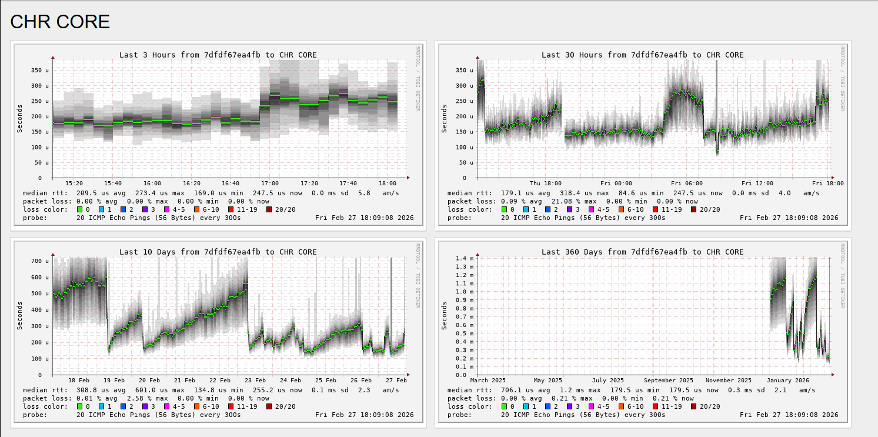Open the Last 360 Days latency graph
Viewport: 878px width, 437px height.
click(x=642, y=332)
